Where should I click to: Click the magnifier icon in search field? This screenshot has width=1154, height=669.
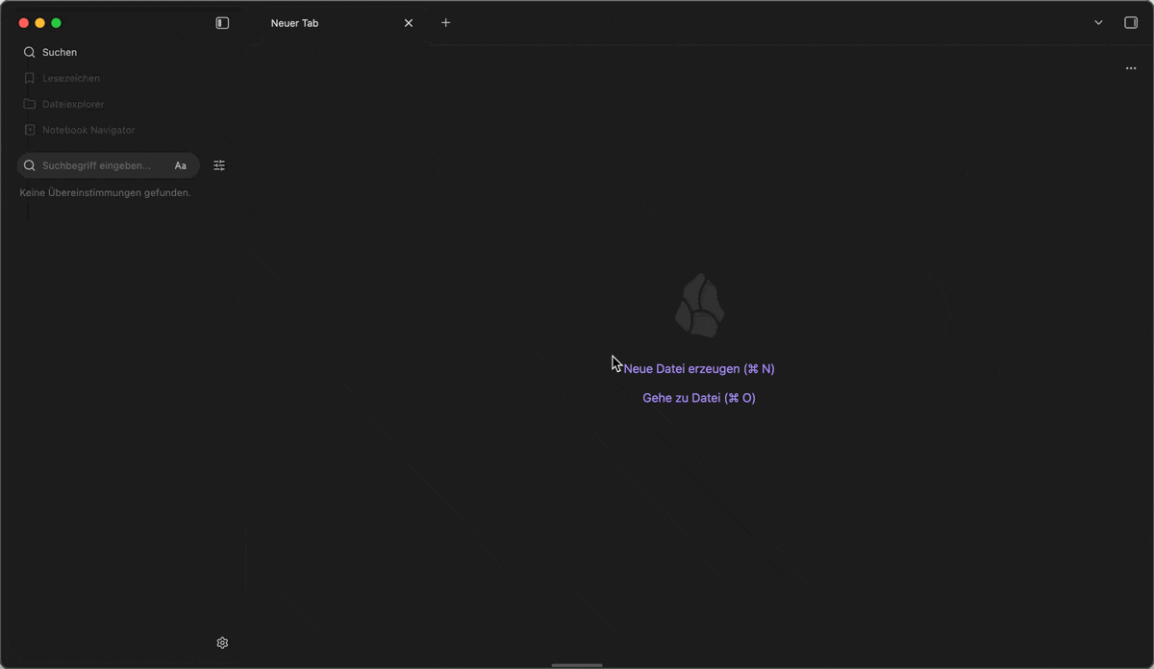point(30,165)
